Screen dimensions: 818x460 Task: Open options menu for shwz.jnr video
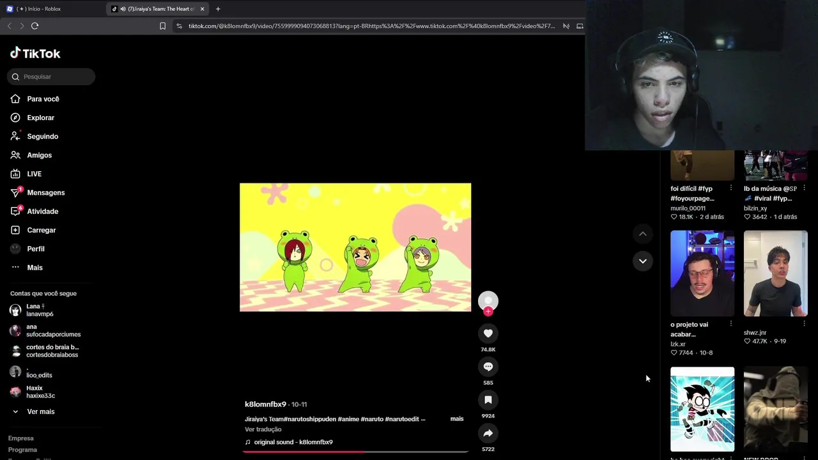point(804,324)
